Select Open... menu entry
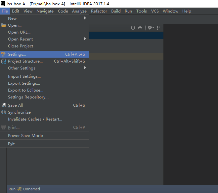The image size is (218, 193). 44,25
